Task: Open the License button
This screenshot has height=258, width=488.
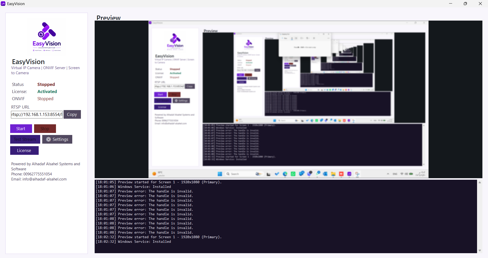Action: pos(24,150)
